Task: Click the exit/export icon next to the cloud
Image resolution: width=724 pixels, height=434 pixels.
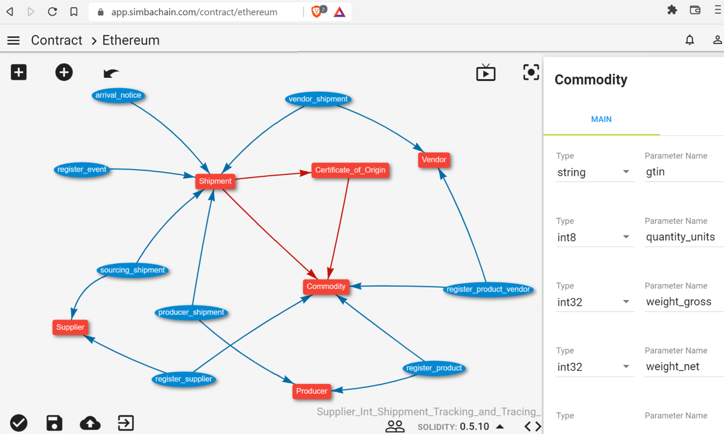Action: pyautogui.click(x=125, y=423)
